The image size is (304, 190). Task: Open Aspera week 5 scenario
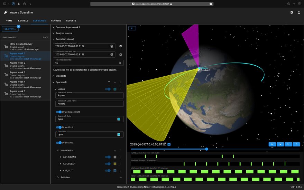(x=25, y=94)
